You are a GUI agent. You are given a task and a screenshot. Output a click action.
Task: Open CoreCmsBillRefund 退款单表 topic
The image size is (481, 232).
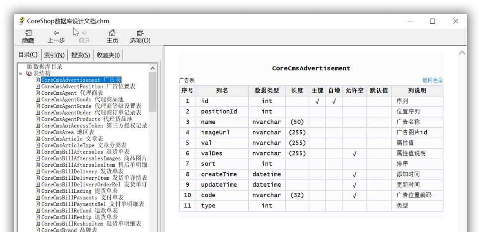pos(80,210)
